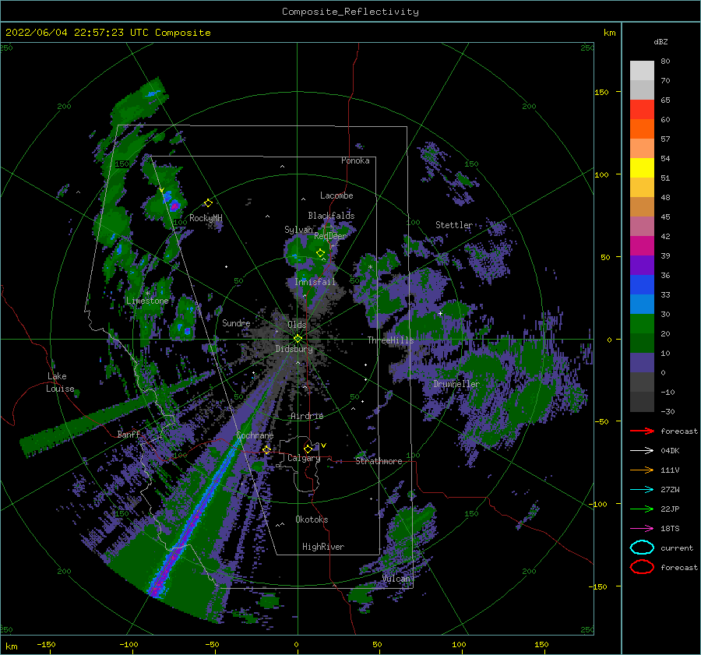
Task: Select the Didsbury label
Action: [x=294, y=349]
